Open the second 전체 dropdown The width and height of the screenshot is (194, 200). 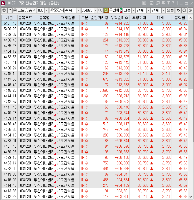coord(163,10)
